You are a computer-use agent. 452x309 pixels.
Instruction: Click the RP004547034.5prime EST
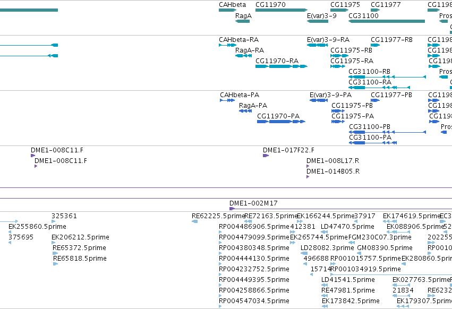220,306
